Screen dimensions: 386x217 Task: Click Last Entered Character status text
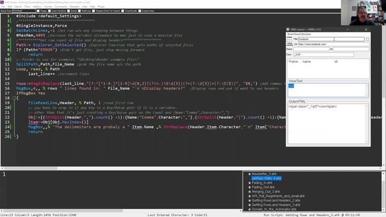click(x=177, y=215)
